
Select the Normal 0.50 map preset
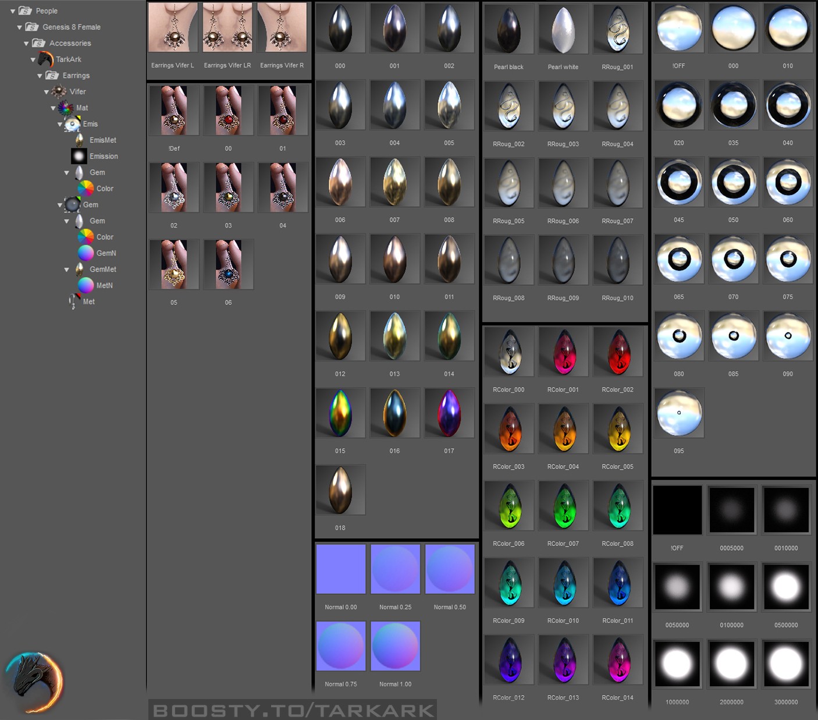(450, 569)
